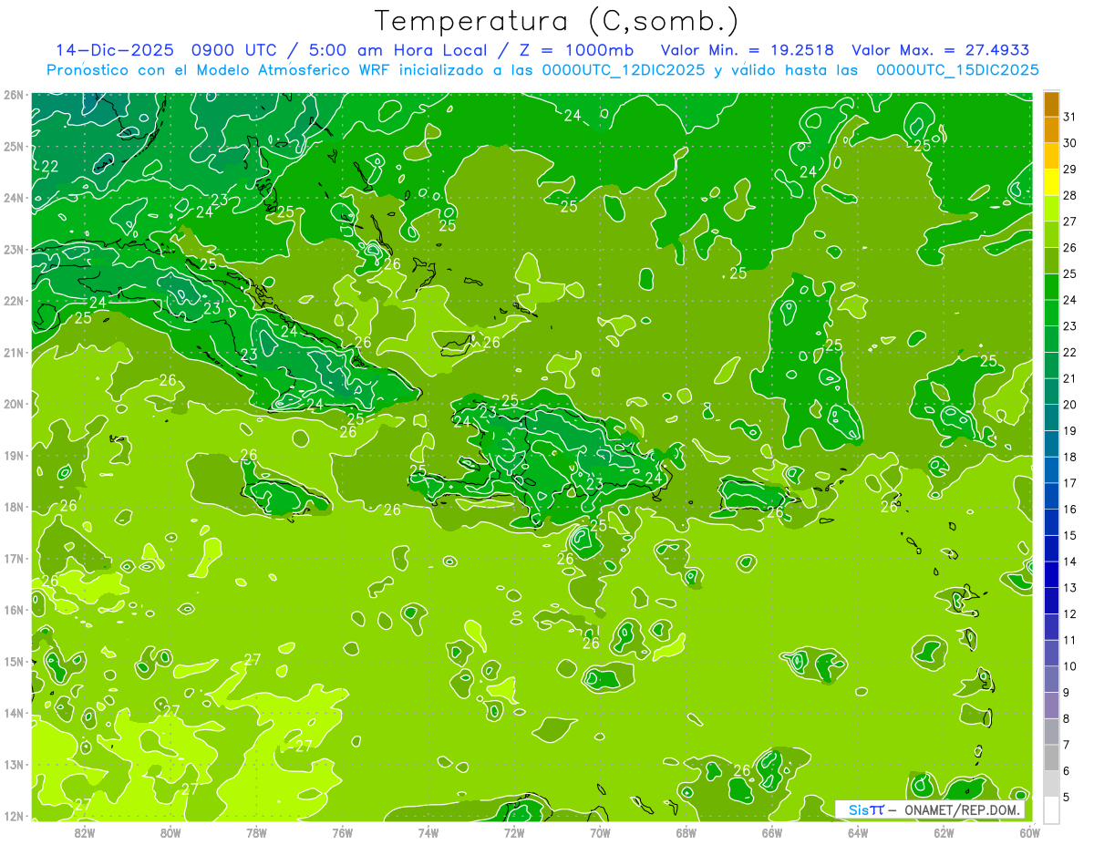Click the longitude axis label '66W'
The image size is (1094, 845).
(771, 832)
